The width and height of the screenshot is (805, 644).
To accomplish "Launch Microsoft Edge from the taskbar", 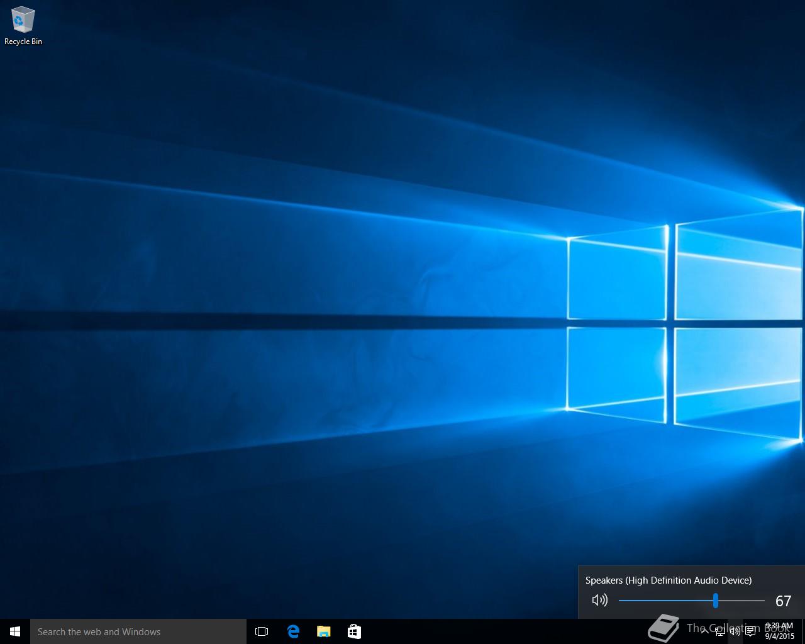I will [x=293, y=631].
